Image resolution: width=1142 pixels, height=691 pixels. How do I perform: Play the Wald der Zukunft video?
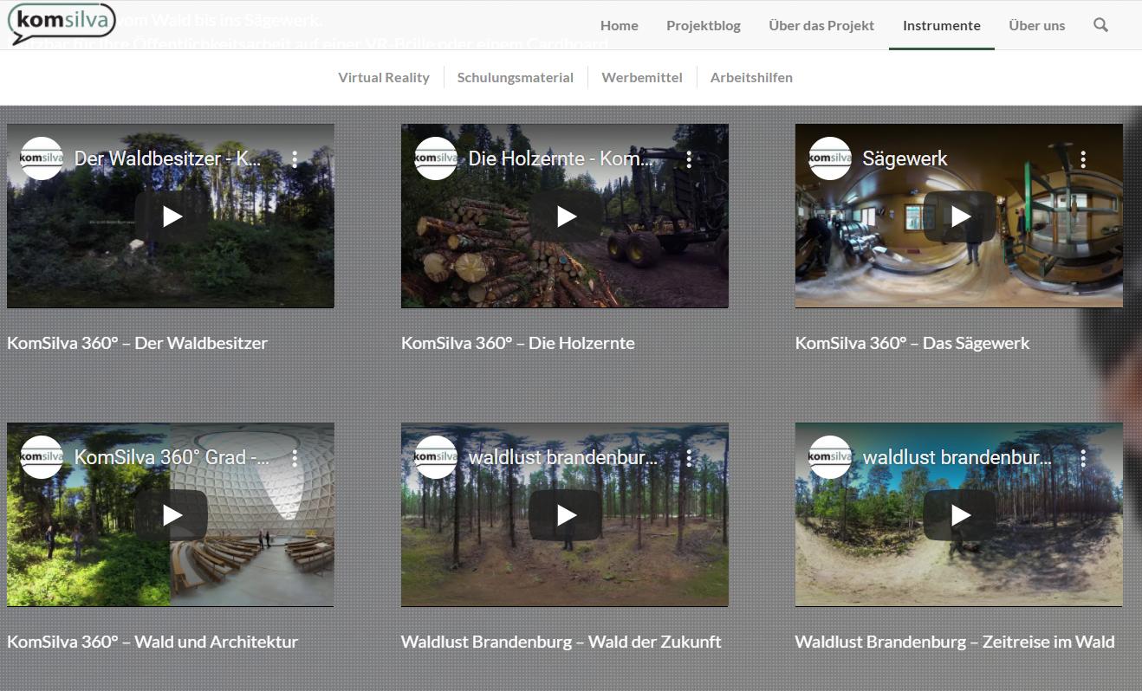pos(566,515)
